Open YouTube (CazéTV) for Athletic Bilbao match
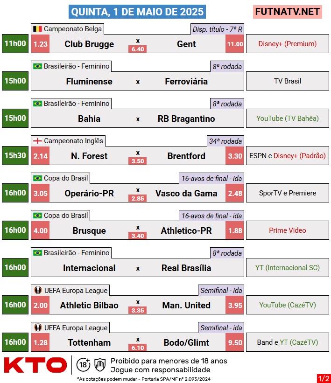 (288, 305)
